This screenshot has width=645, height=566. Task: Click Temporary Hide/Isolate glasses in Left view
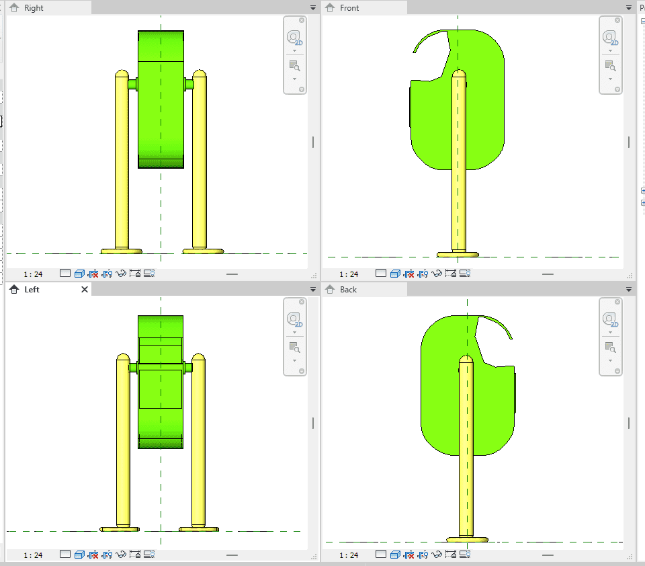[122, 555]
